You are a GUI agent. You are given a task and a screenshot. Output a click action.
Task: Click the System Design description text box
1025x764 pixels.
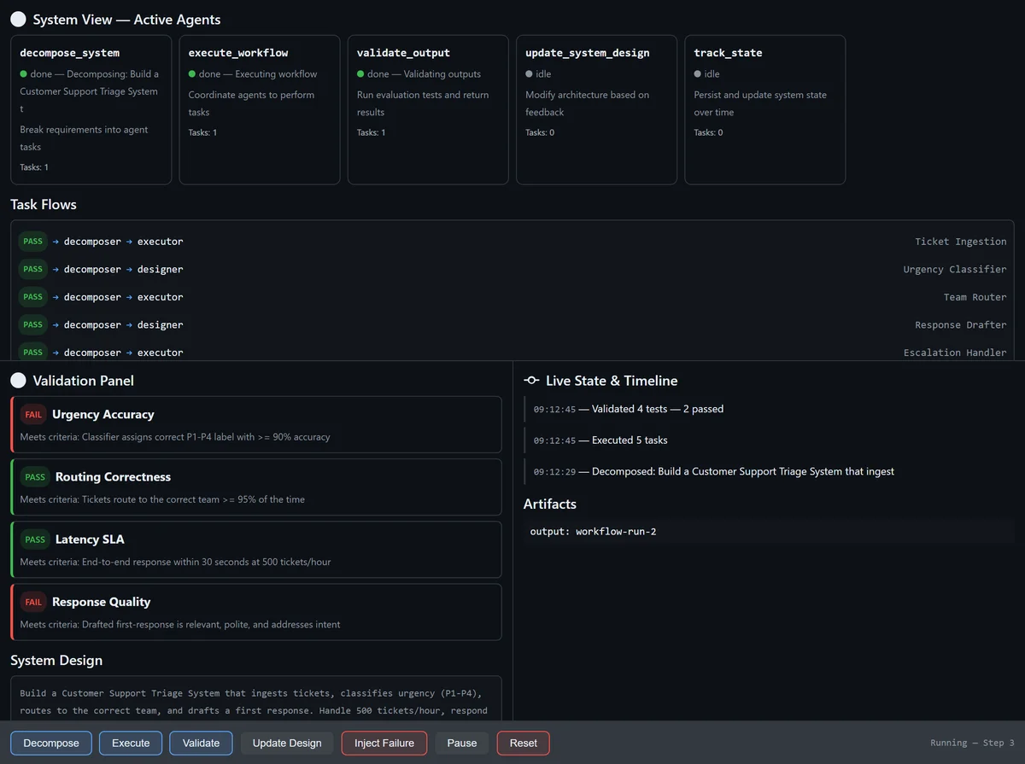pyautogui.click(x=256, y=699)
